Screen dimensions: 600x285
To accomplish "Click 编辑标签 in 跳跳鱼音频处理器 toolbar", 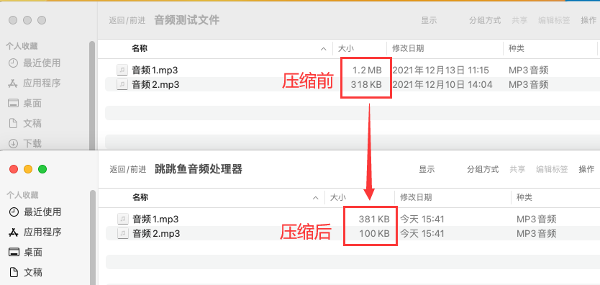I will pos(552,169).
